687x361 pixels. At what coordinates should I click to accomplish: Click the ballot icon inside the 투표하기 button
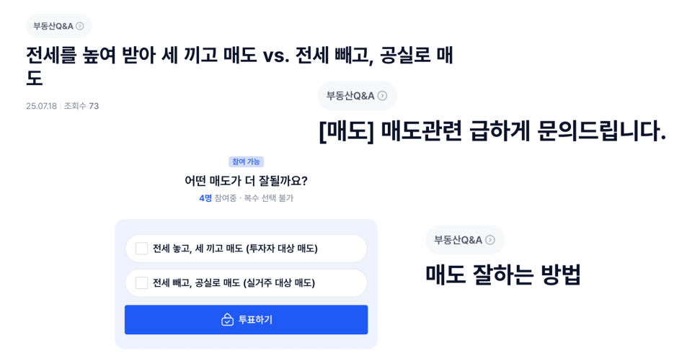(x=227, y=319)
